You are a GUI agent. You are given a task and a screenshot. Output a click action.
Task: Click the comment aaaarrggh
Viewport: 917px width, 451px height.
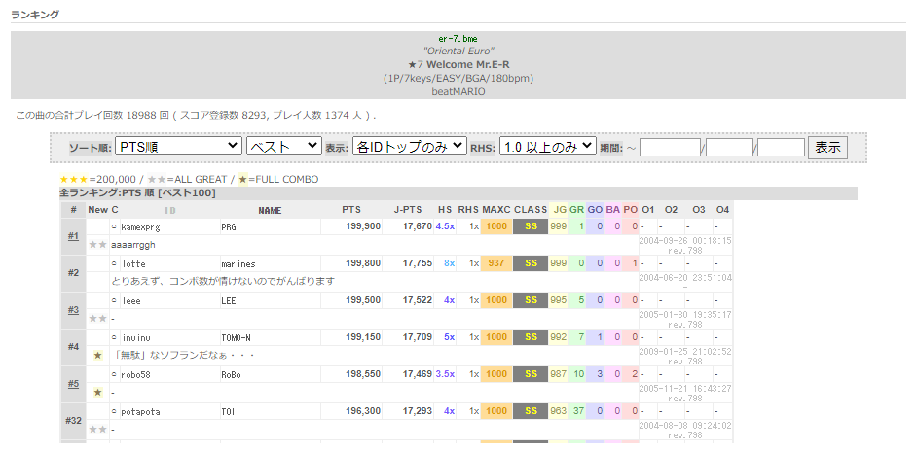pos(133,245)
